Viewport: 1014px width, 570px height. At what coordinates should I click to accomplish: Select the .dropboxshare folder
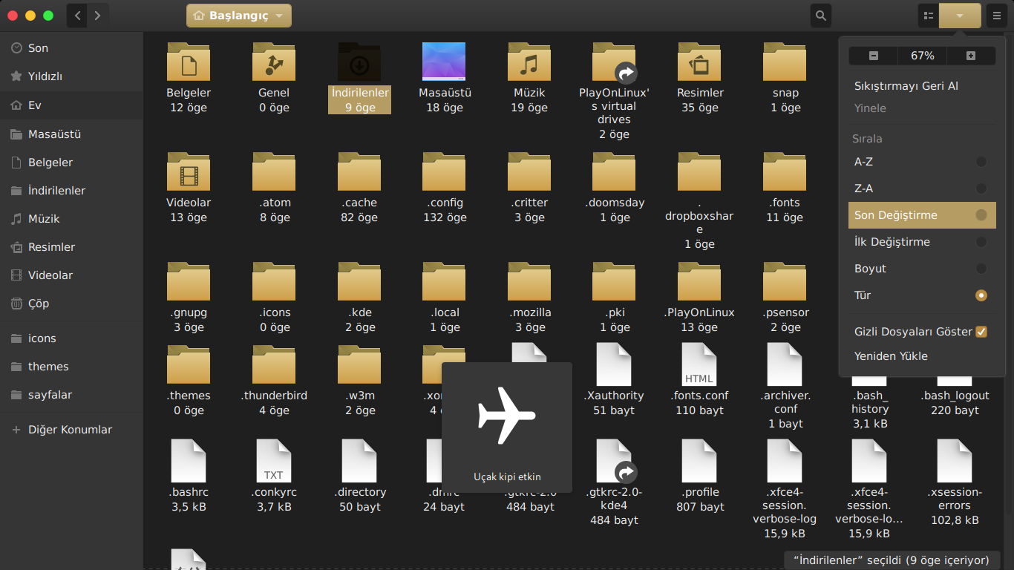pyautogui.click(x=699, y=171)
